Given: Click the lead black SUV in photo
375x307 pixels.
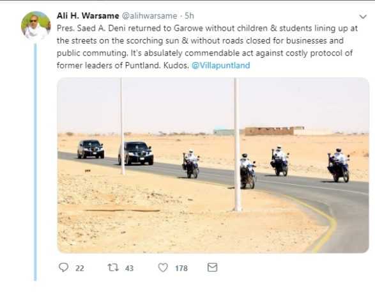Looking at the screenshot, I should (136, 153).
